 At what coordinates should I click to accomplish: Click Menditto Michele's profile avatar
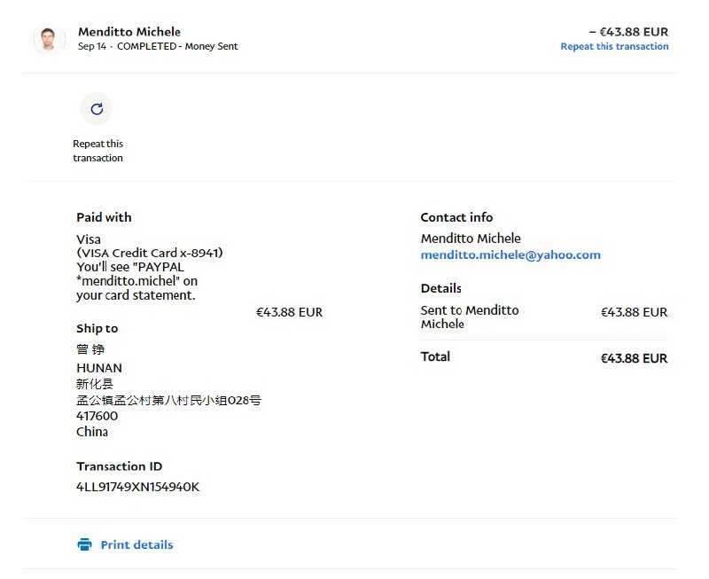pyautogui.click(x=50, y=39)
